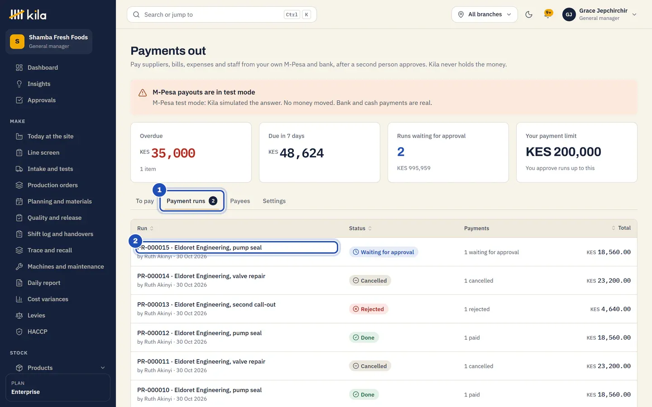Image resolution: width=652 pixels, height=407 pixels.
Task: Switch organization Shamba Fresh Foods
Action: coord(49,42)
